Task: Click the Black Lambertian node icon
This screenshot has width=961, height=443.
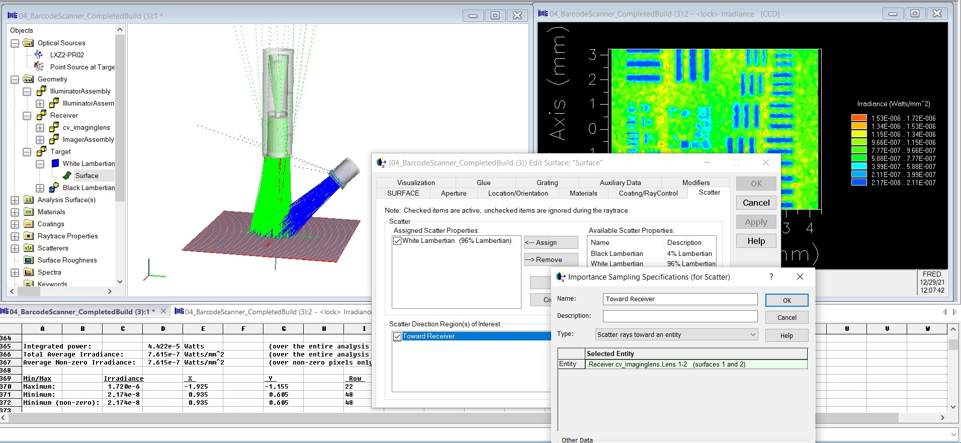Action: (54, 188)
